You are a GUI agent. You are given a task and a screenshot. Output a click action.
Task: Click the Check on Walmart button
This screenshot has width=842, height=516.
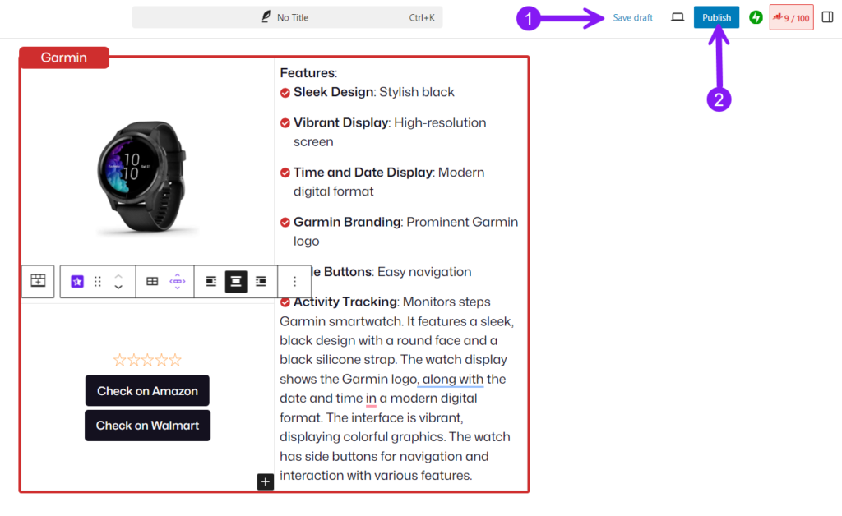click(148, 426)
